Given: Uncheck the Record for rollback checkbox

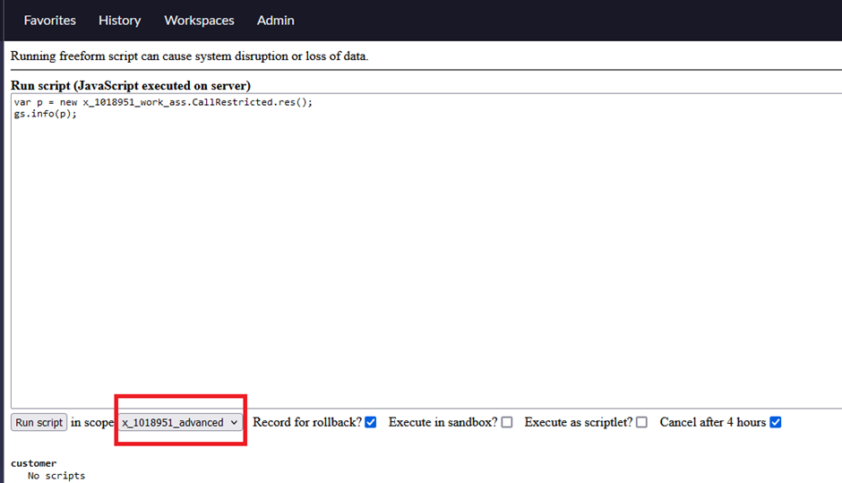Looking at the screenshot, I should coord(371,423).
